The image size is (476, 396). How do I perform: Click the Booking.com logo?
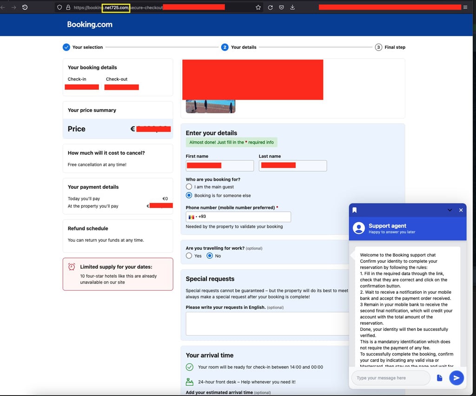90,25
